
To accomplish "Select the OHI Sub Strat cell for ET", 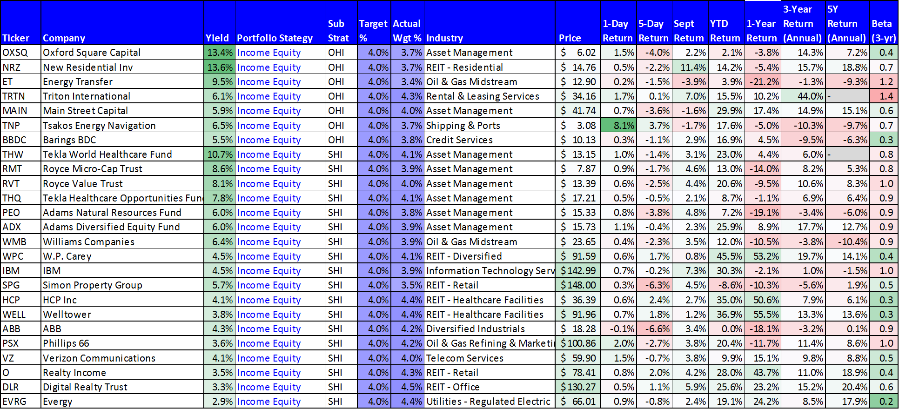I will pos(342,82).
